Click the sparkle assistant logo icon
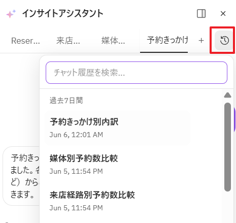The image size is (236, 223). [x=11, y=14]
